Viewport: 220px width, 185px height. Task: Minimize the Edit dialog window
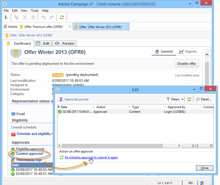194,89
